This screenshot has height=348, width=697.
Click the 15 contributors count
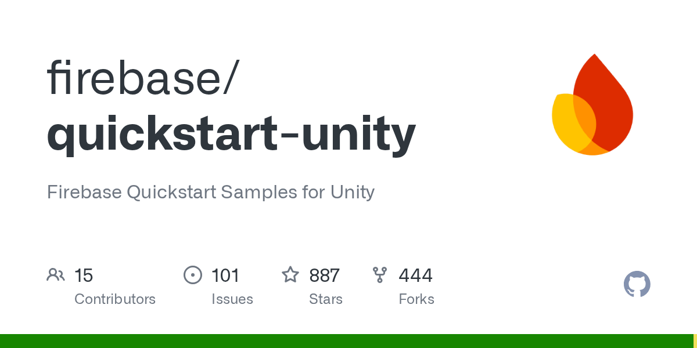coord(84,275)
